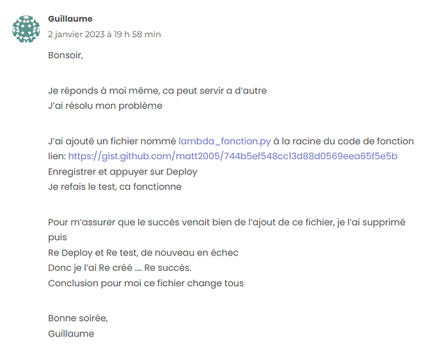The image size is (435, 349).
Task: Open the gist.github.com matt2005 link
Action: (233, 156)
